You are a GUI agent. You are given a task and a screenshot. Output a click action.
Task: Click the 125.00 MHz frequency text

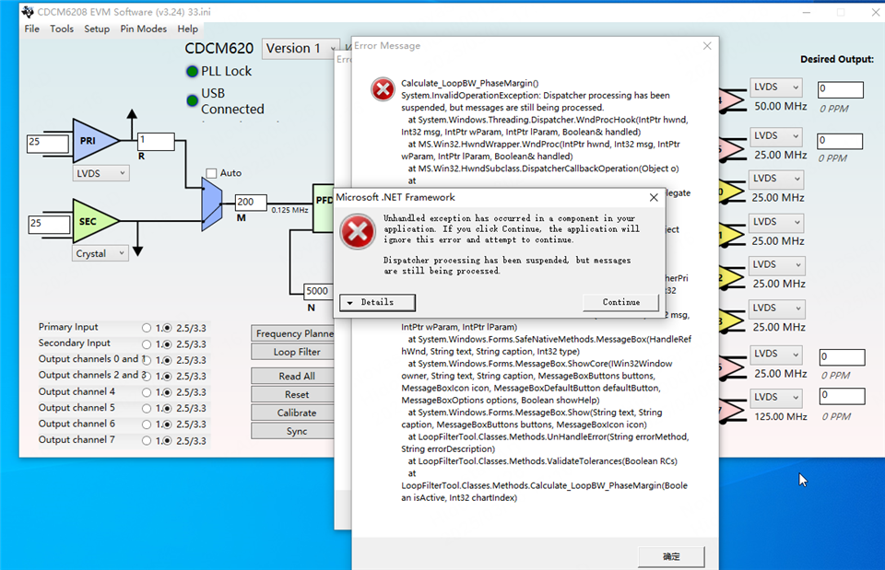point(781,416)
